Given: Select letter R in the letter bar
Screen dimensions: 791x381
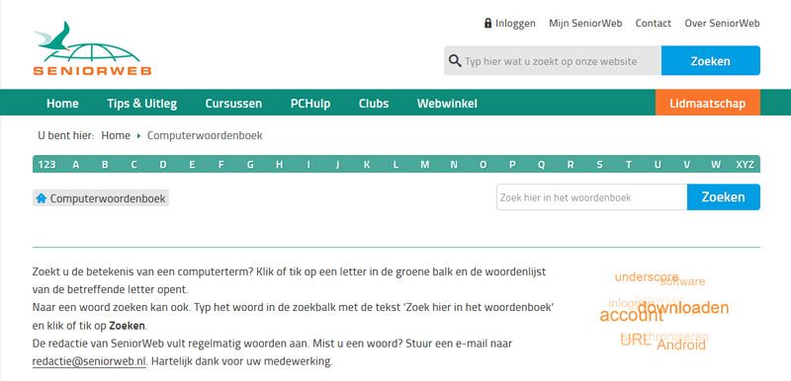Looking at the screenshot, I should [x=571, y=165].
